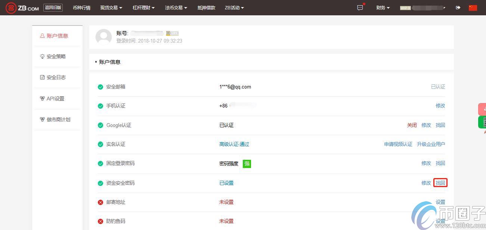
Task: Click 找回 in the 资金安全密码 row
Action: pyautogui.click(x=440, y=183)
